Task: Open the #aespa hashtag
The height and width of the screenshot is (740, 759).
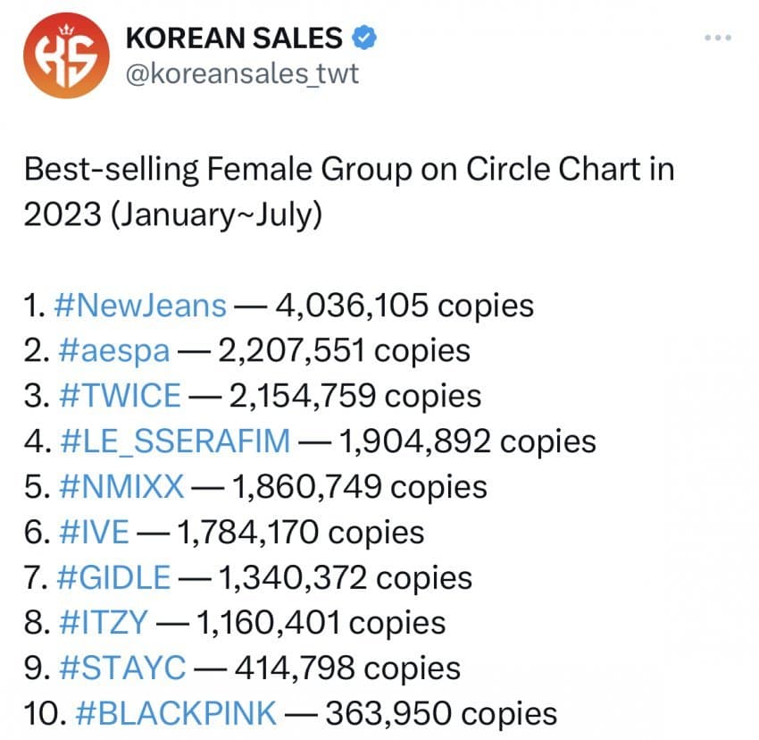Action: tap(118, 350)
